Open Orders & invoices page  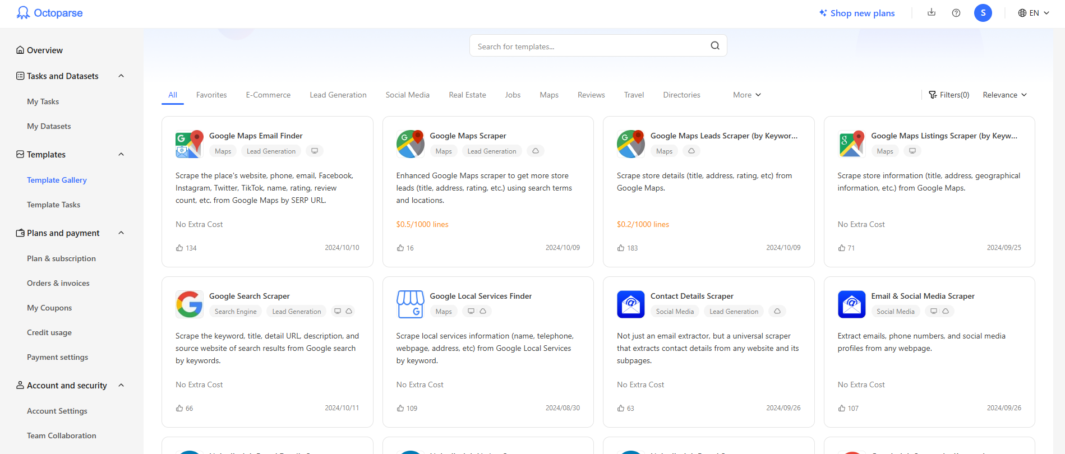(x=58, y=283)
